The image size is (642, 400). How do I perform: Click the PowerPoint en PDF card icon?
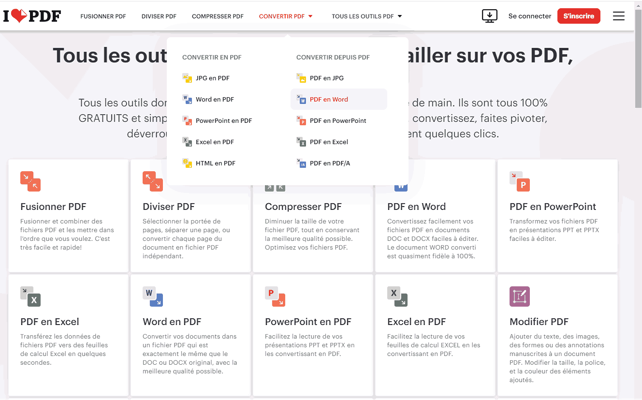(275, 296)
